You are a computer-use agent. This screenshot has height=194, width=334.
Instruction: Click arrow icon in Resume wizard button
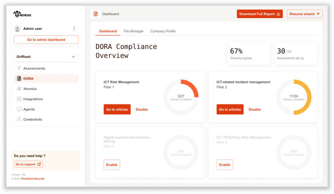318,14
